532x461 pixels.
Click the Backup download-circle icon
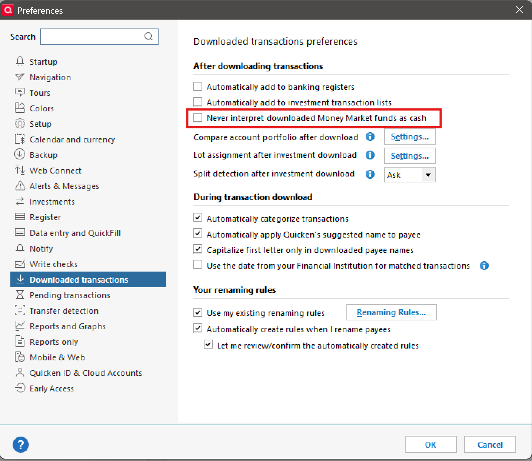point(20,155)
